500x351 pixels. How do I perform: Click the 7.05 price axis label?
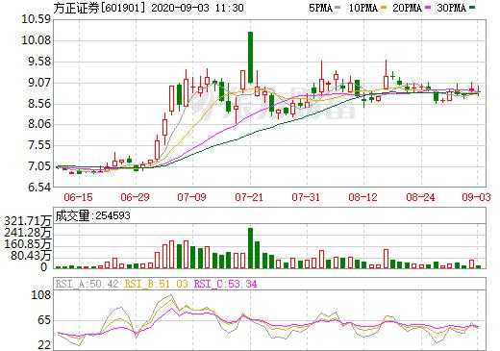39,166
